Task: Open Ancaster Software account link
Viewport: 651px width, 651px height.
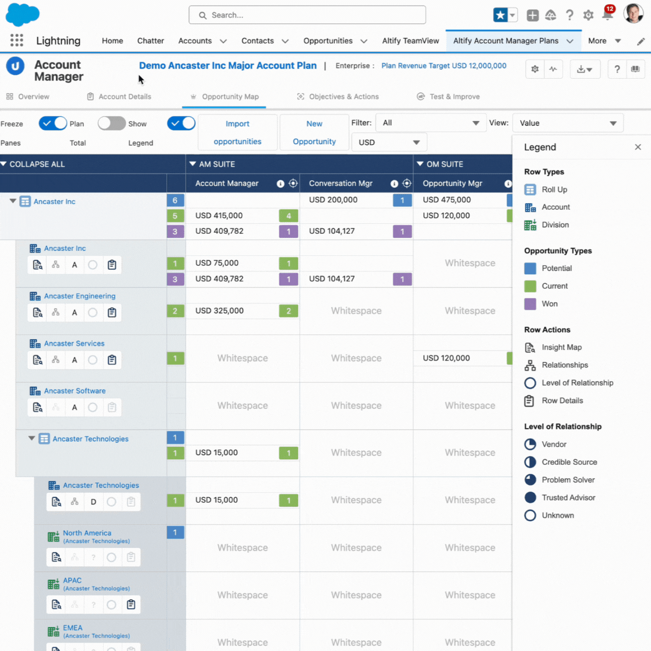Action: tap(75, 391)
